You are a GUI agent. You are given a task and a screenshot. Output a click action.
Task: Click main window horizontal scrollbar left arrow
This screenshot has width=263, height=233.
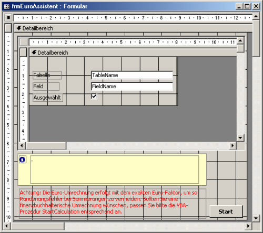click(7, 226)
